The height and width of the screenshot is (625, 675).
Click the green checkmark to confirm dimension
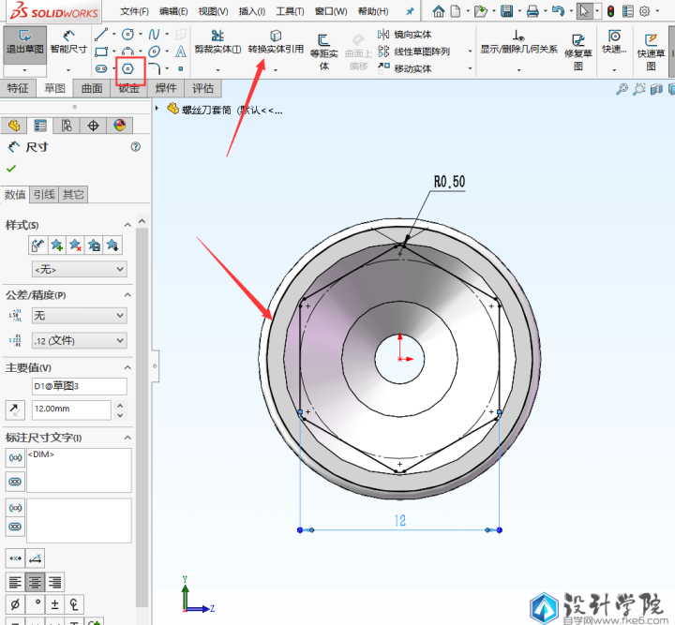click(11, 169)
